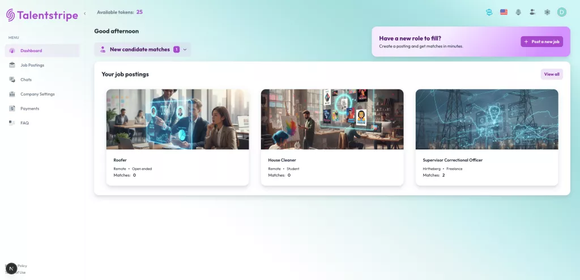Click the 'Good afternoon' greeting

point(117,31)
